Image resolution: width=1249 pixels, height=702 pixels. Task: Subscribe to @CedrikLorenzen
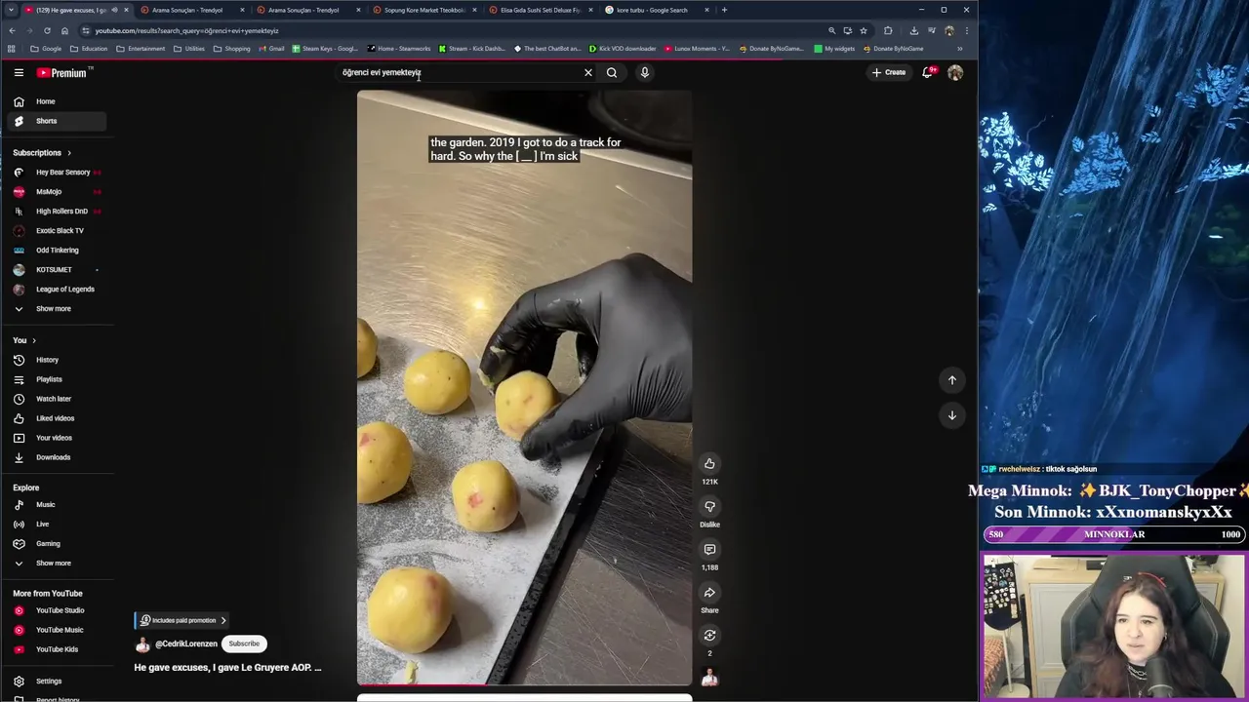point(244,643)
